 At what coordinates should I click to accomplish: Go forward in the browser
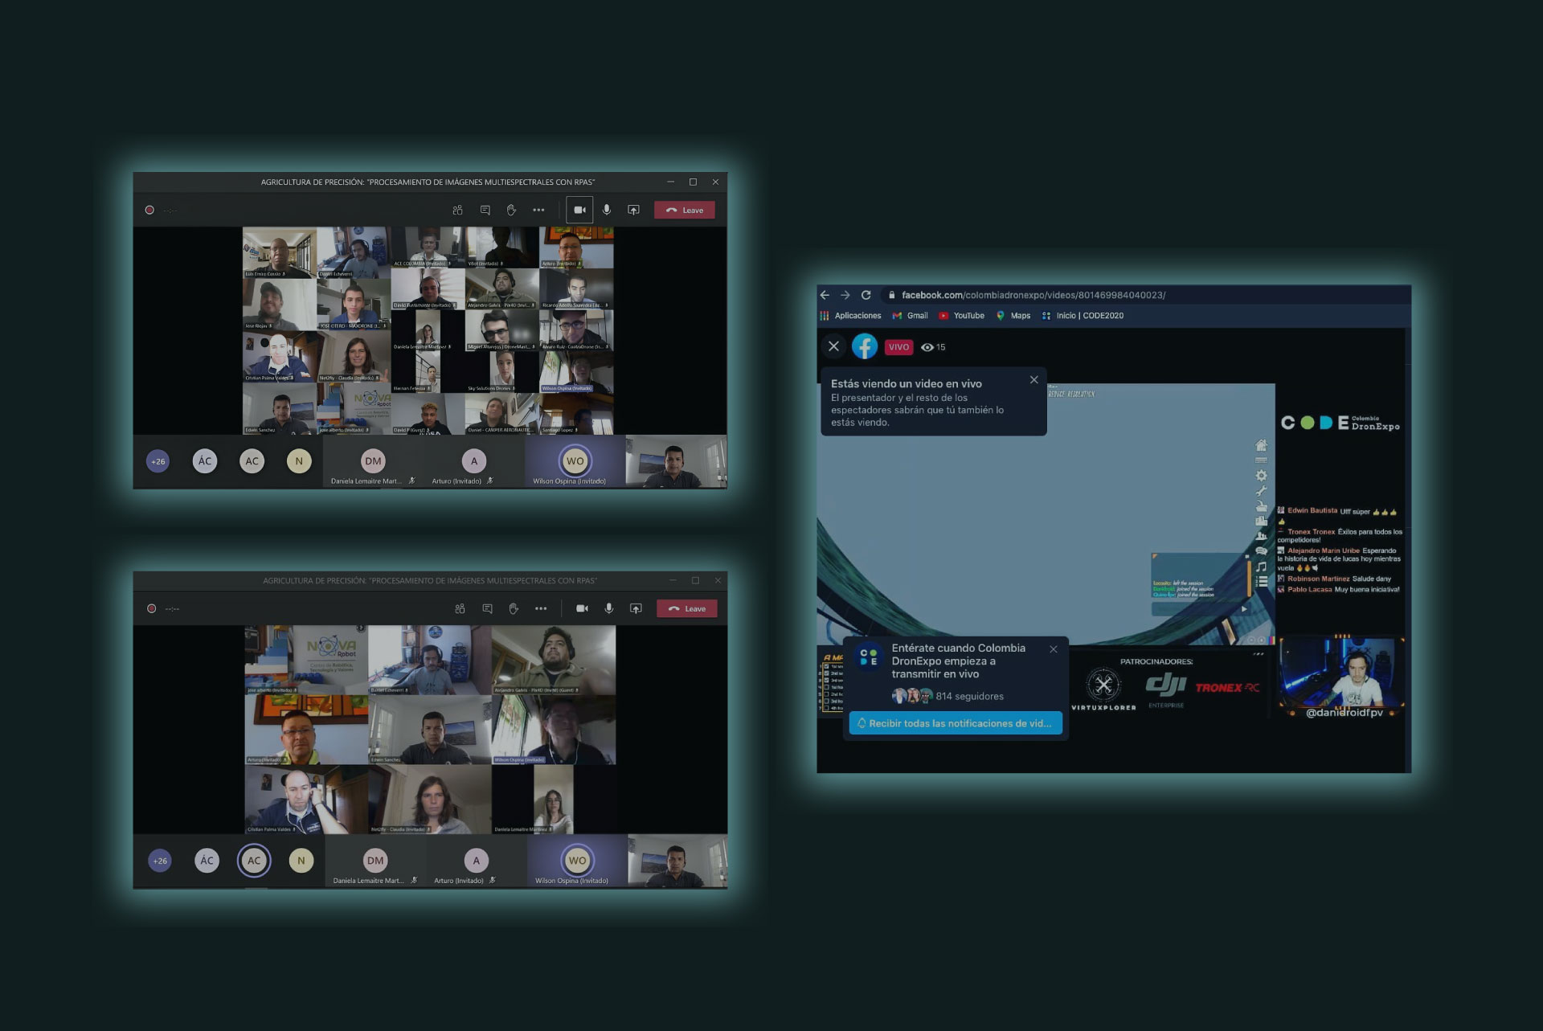[845, 295]
